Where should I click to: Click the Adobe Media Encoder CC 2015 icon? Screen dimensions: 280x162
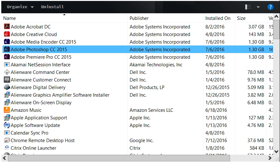(x=7, y=42)
